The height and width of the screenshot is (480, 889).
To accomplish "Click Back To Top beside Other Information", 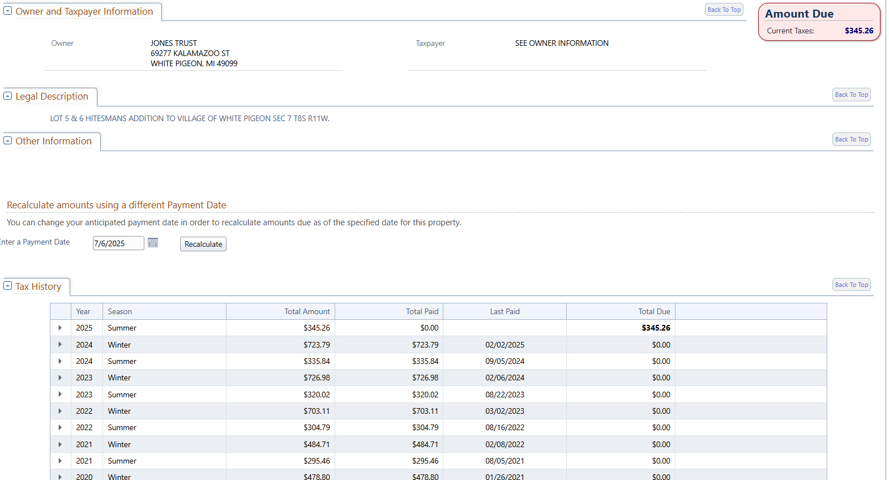I will pyautogui.click(x=851, y=140).
